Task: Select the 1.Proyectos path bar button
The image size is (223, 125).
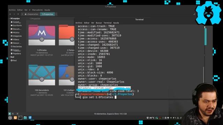Action: 47,14
